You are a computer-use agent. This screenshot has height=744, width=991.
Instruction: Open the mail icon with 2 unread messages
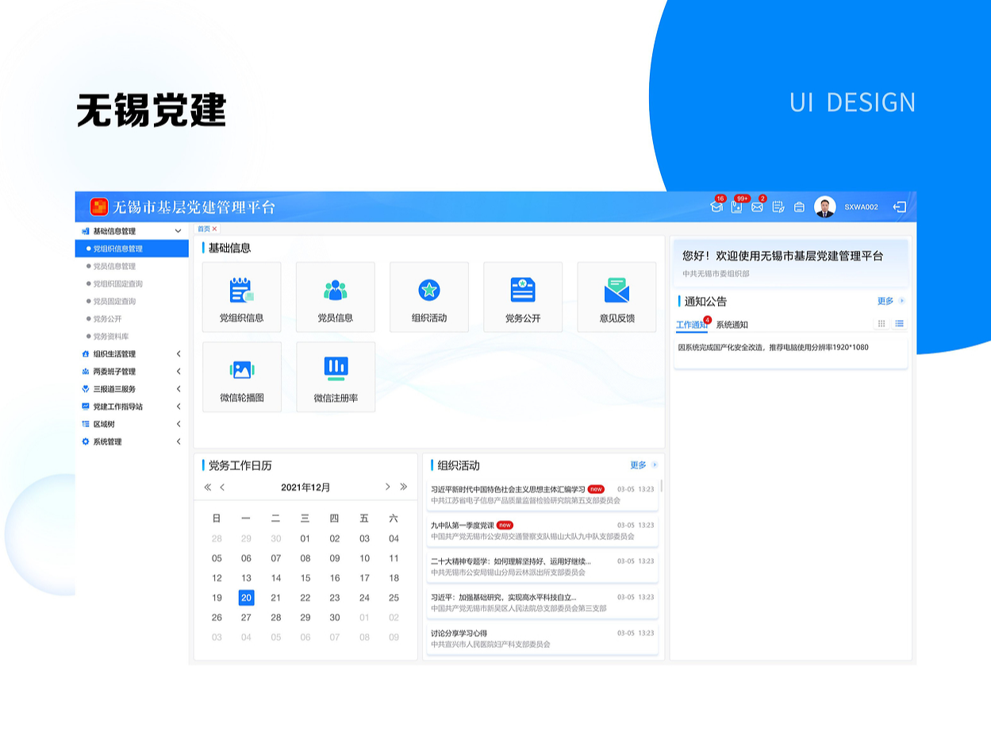click(x=757, y=206)
